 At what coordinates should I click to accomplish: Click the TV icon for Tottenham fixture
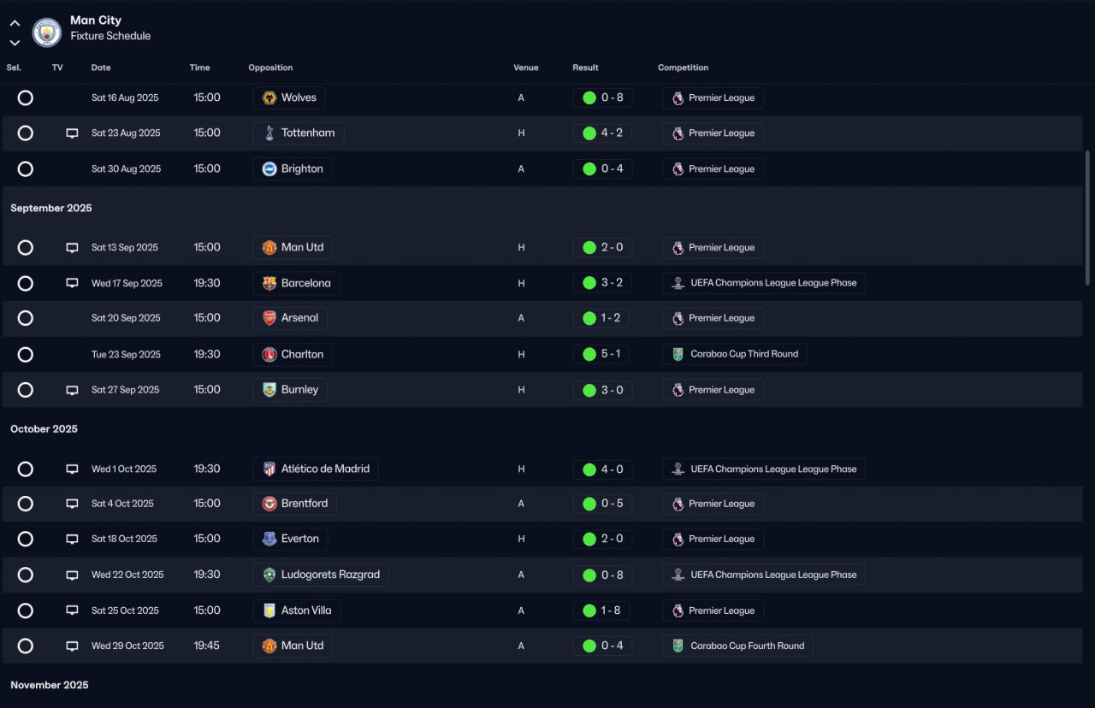[x=73, y=133]
